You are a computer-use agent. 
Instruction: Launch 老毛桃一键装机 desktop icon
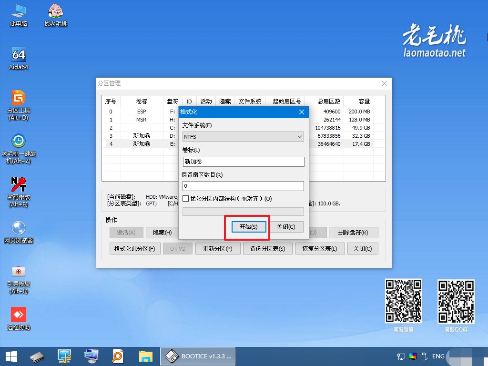click(19, 149)
